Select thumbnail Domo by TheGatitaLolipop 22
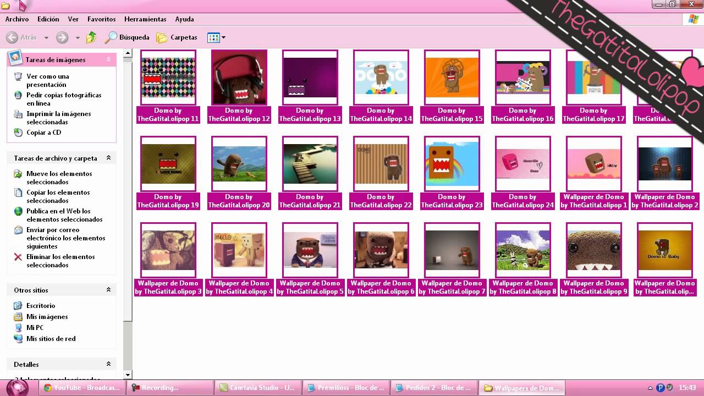Viewport: 704px width, 396px height. tap(381, 164)
